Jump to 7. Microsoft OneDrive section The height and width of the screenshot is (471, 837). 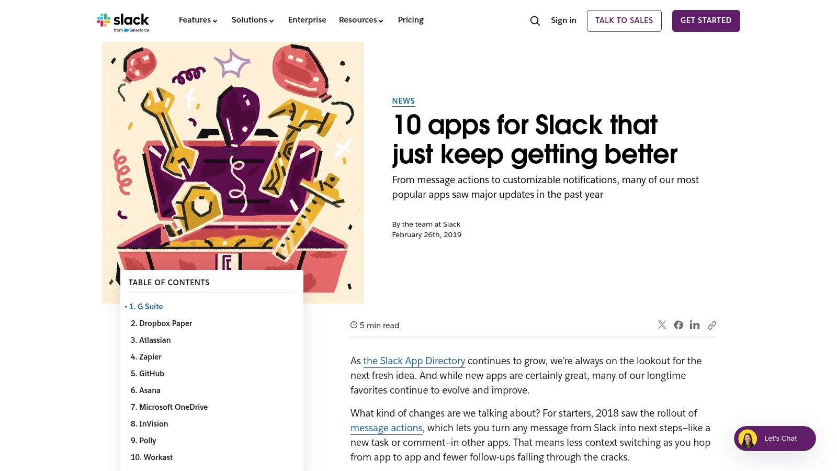(169, 407)
